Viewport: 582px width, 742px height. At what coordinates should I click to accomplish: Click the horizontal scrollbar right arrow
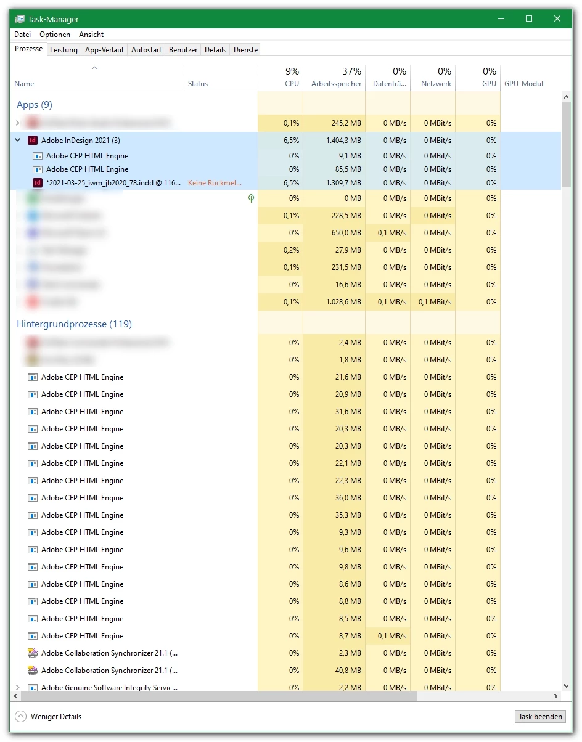555,696
